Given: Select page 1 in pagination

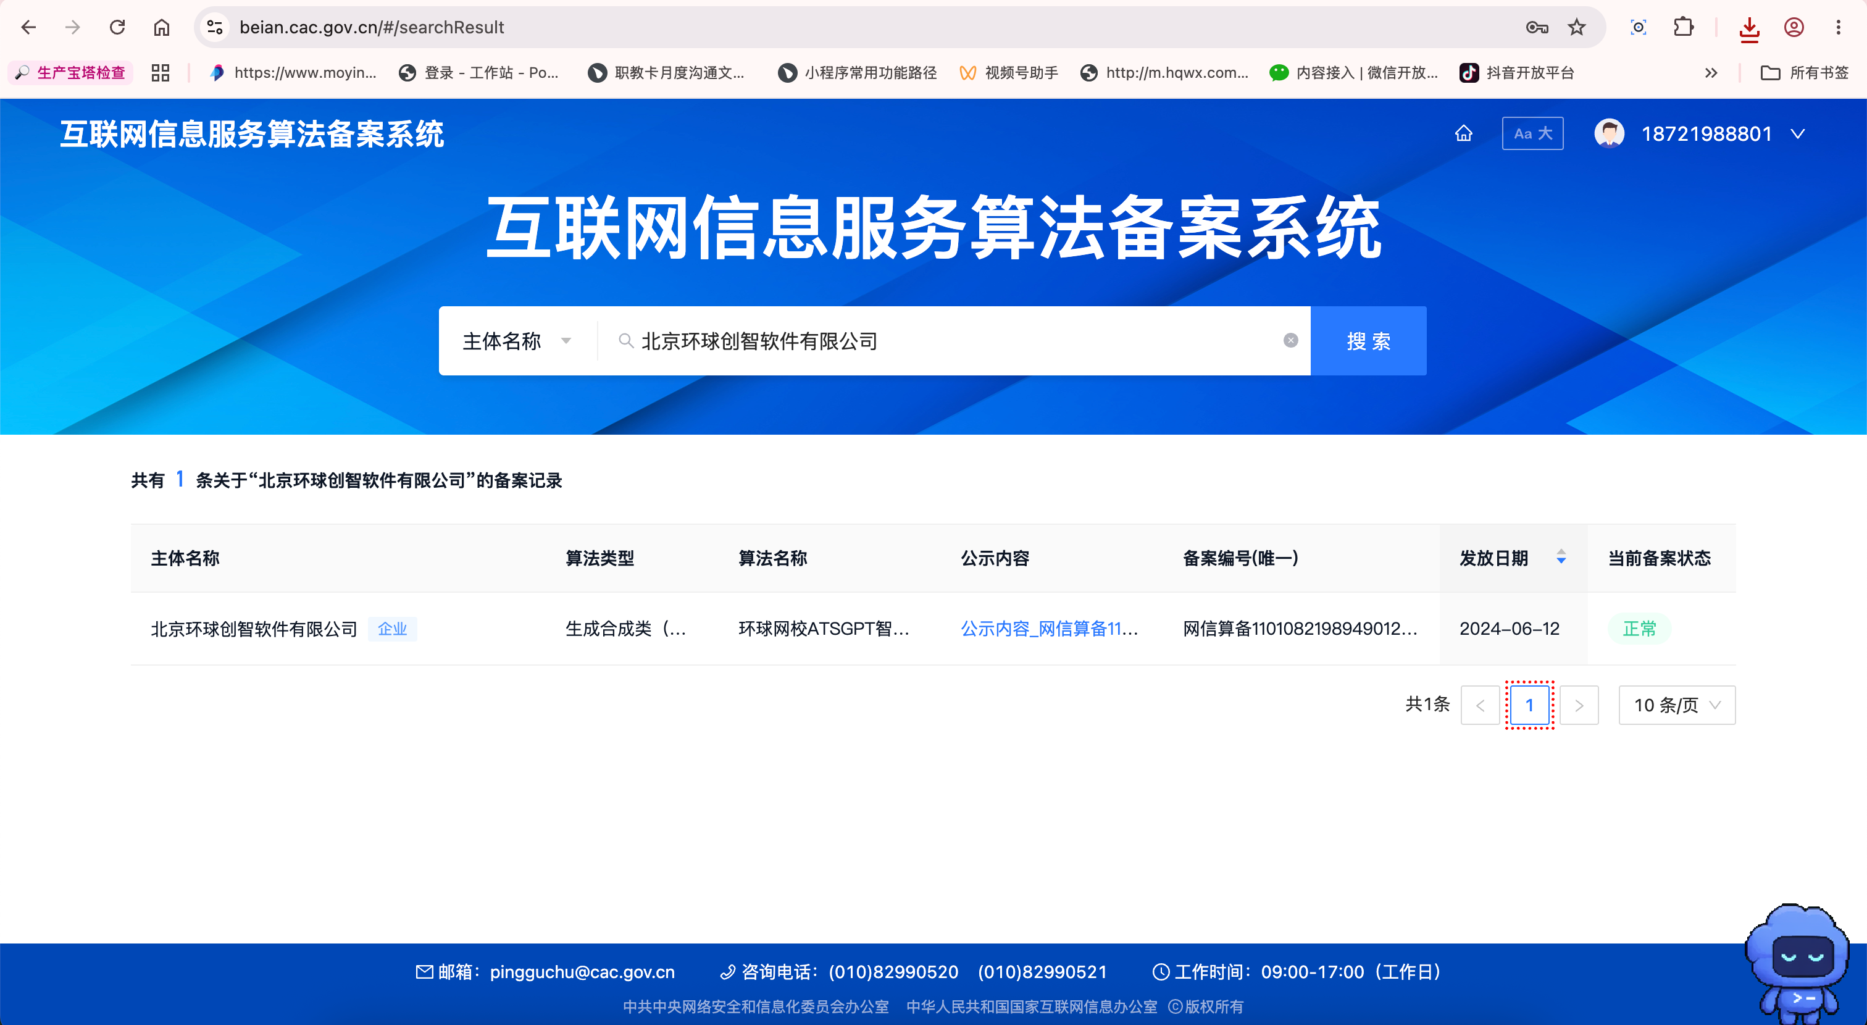Looking at the screenshot, I should pos(1529,705).
